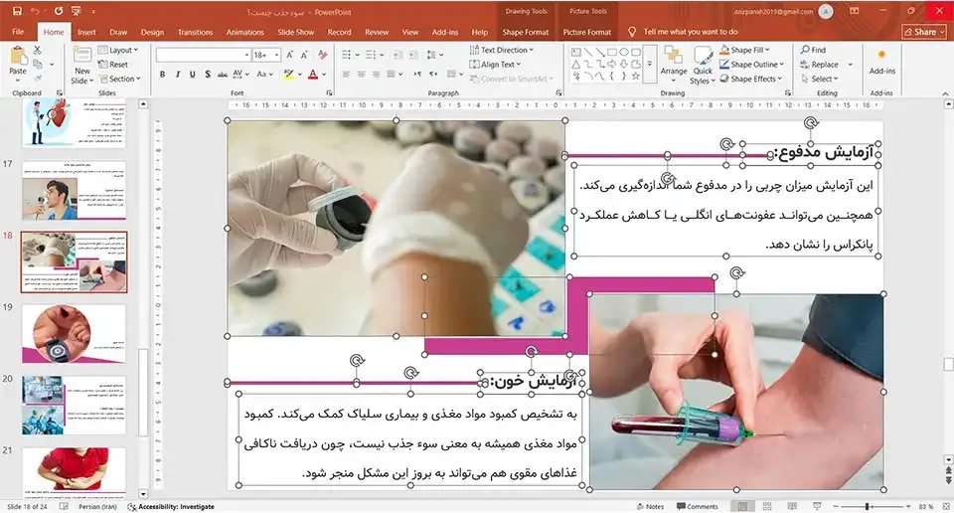Viewport: 954px width, 513px height.
Task: Paste clipboard contents into the slide
Action: pyautogui.click(x=18, y=62)
